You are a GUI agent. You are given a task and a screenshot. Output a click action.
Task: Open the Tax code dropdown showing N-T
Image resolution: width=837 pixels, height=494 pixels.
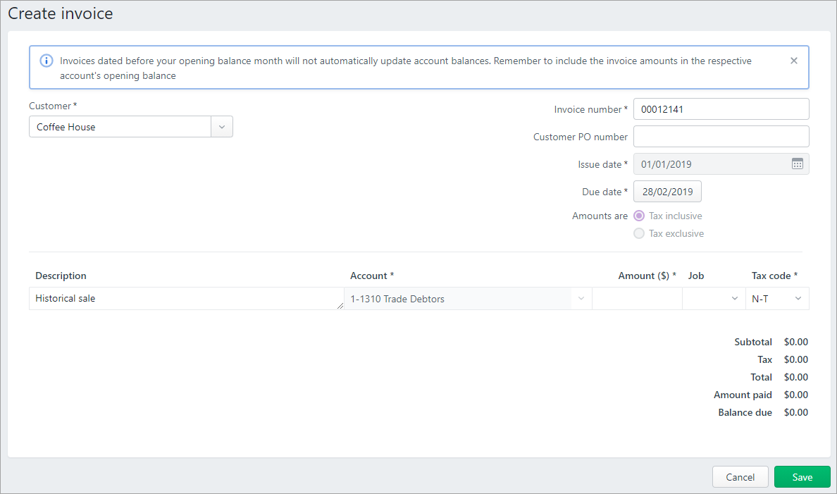tap(798, 298)
